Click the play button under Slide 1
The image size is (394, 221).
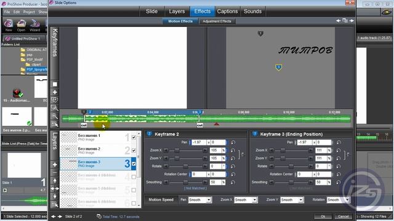[x=5, y=190]
